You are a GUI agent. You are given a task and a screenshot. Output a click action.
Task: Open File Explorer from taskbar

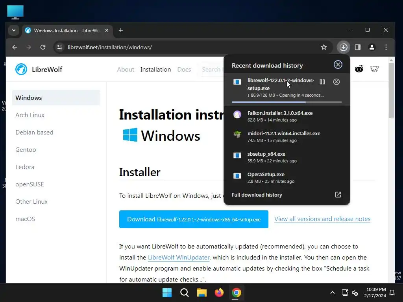[x=202, y=293]
